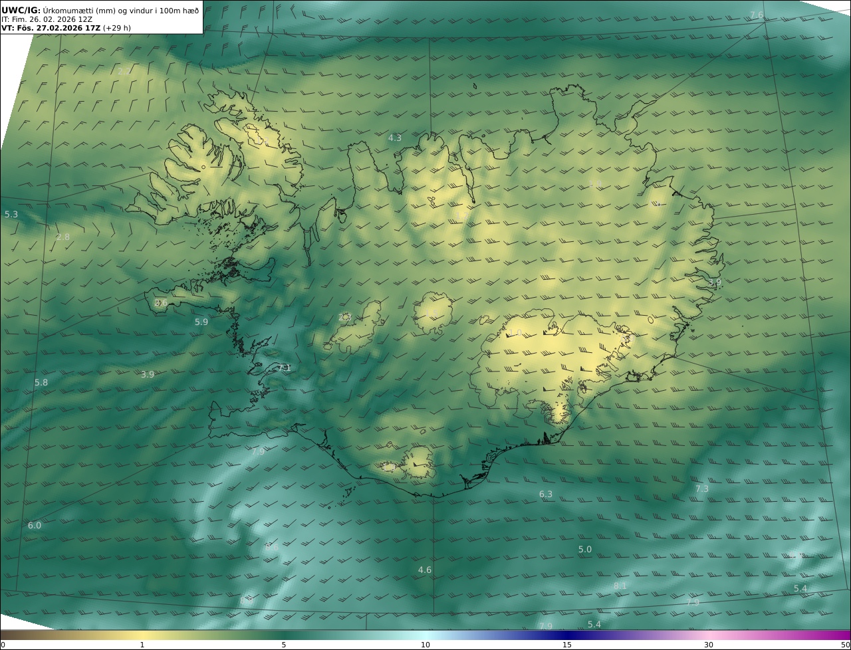
Task: Select the map value "7.3"
Action: point(702,488)
